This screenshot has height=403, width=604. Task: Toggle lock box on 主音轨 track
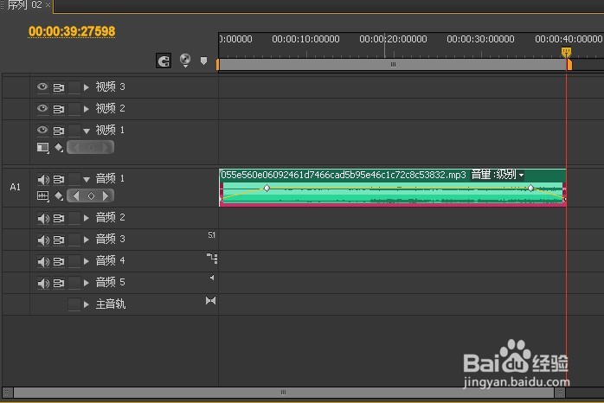[74, 304]
